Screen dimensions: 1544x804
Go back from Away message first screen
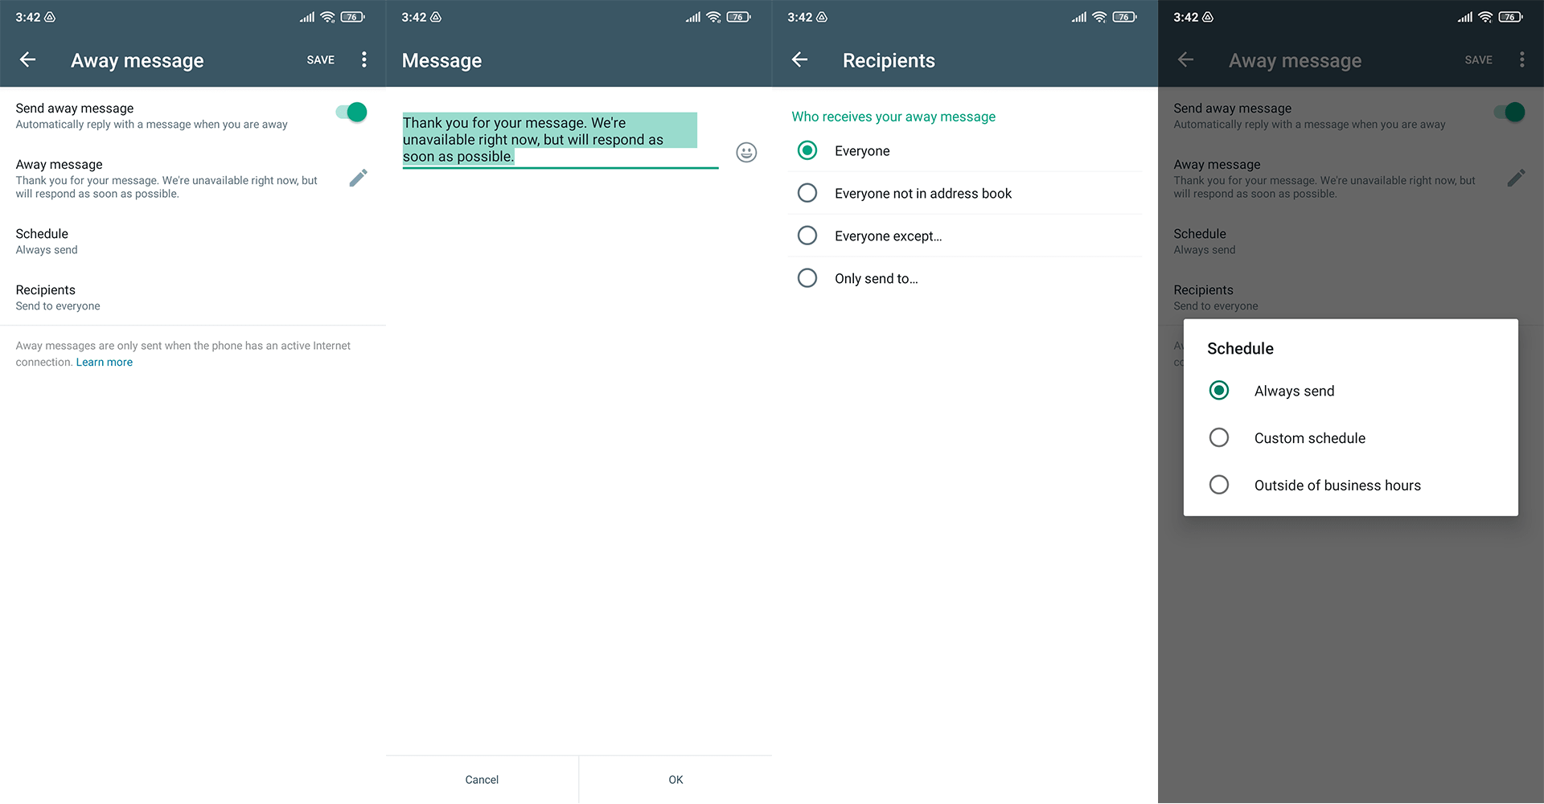(x=28, y=59)
